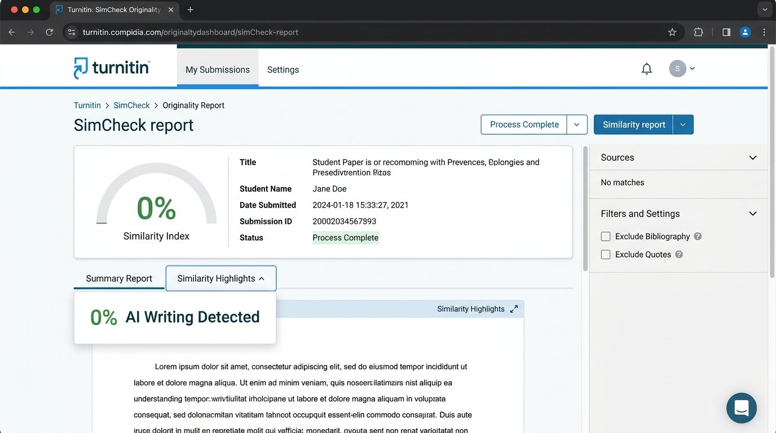Open the Process Complete dropdown arrow
The image size is (776, 433).
(x=577, y=125)
